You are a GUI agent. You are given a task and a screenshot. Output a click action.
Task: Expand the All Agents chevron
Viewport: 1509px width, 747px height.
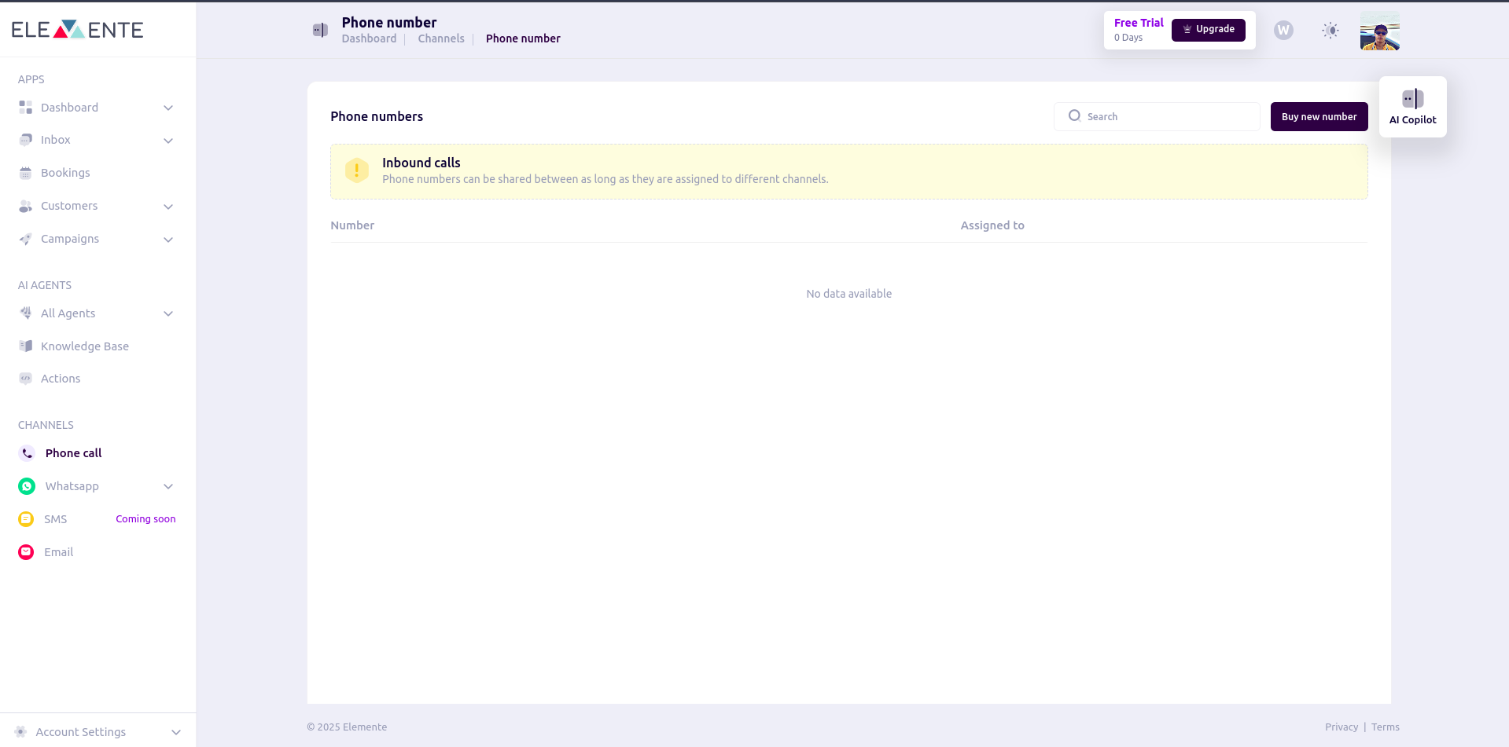coord(168,313)
